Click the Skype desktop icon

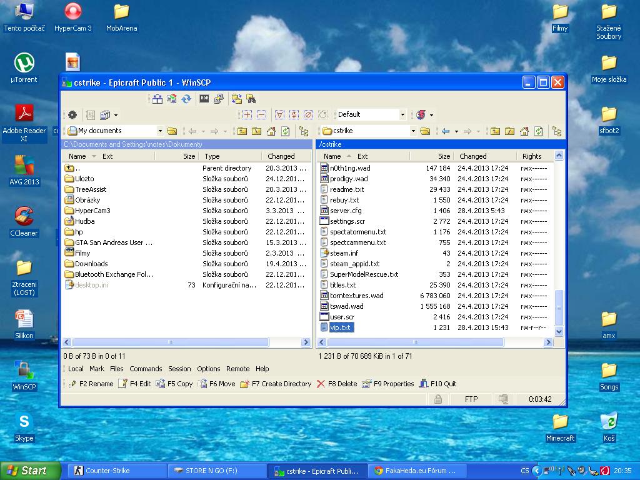pos(24,427)
